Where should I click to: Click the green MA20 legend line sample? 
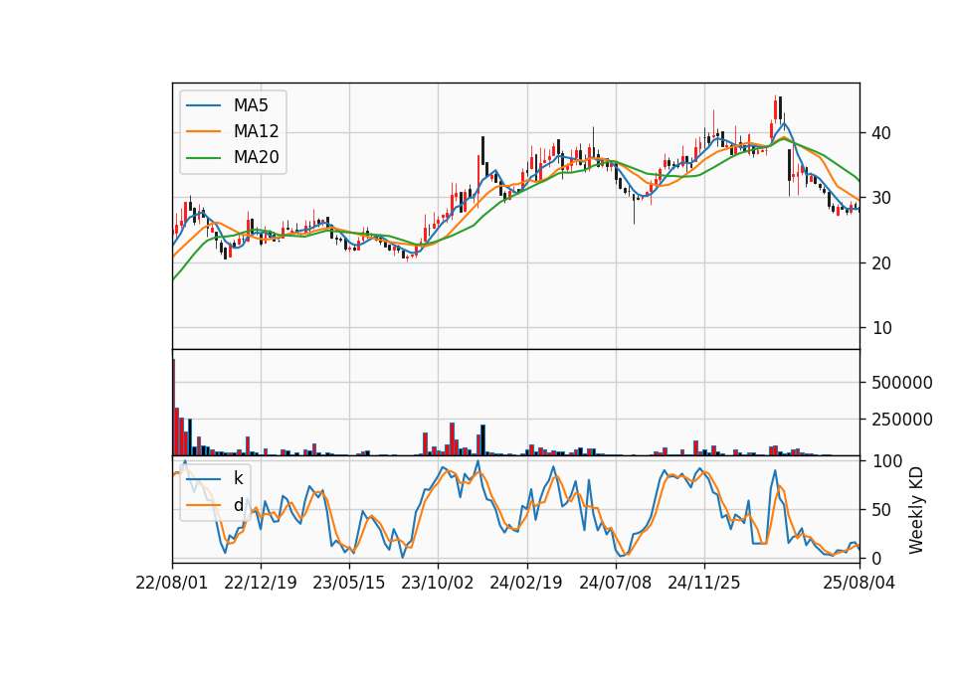click(x=203, y=158)
